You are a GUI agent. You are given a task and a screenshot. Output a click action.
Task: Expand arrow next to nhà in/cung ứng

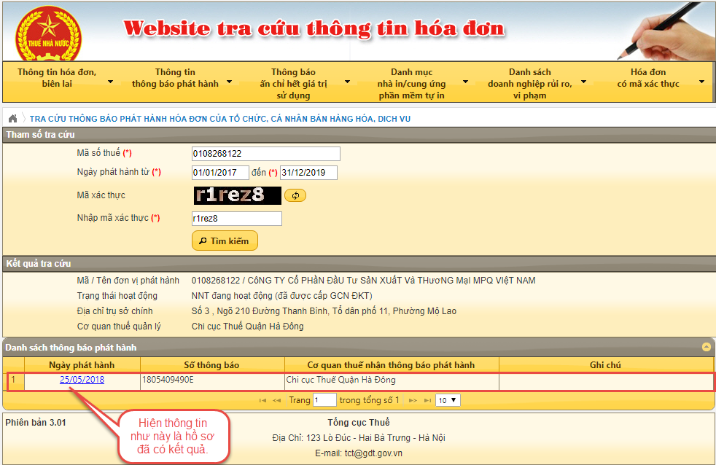tap(466, 82)
